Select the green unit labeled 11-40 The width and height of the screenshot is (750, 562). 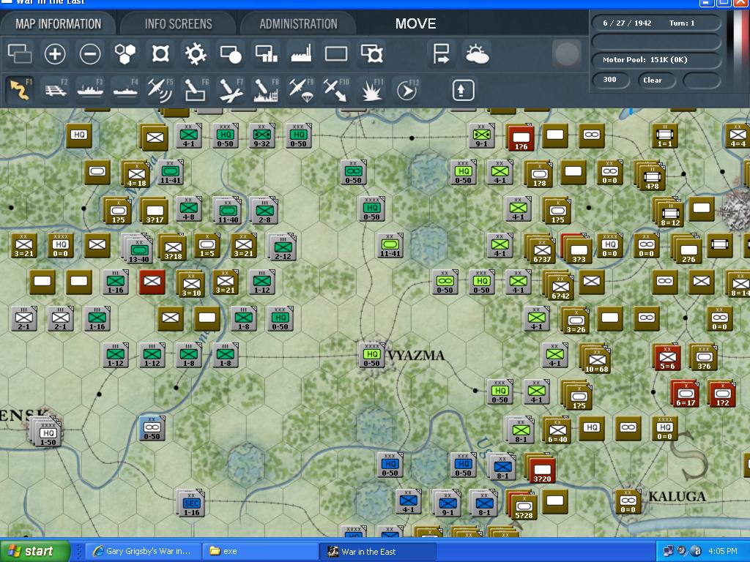227,210
